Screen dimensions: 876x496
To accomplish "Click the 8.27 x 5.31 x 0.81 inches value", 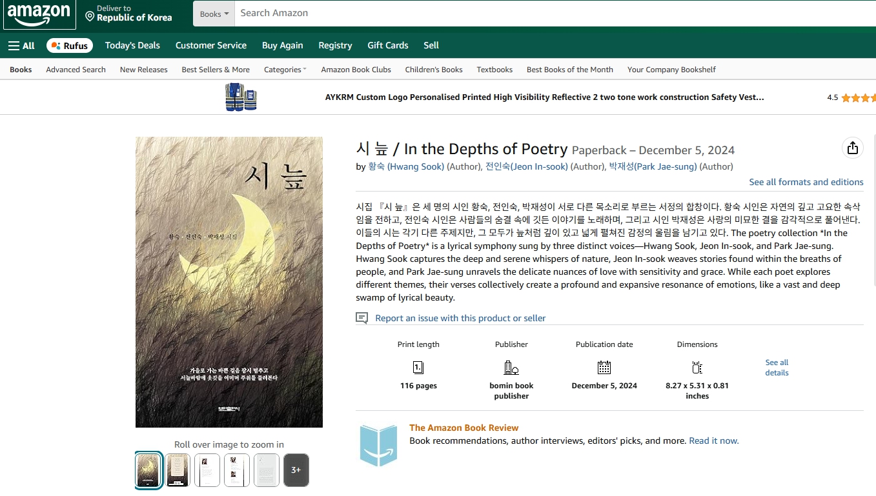I will click(x=697, y=391).
